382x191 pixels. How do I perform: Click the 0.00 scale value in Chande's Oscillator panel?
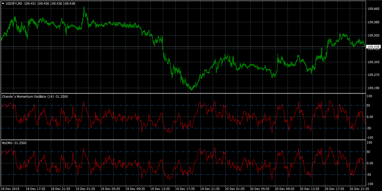click(x=370, y=117)
